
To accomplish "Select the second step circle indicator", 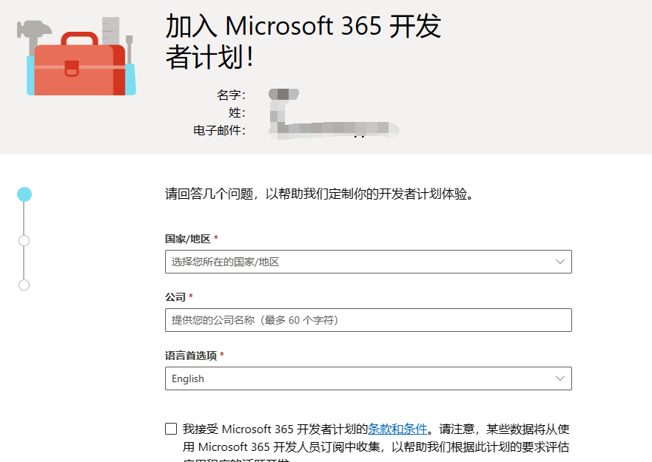I will pos(24,240).
